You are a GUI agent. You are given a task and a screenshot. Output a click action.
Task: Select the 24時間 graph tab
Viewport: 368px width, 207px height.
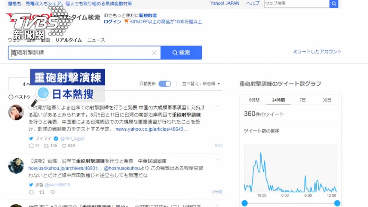(278, 100)
